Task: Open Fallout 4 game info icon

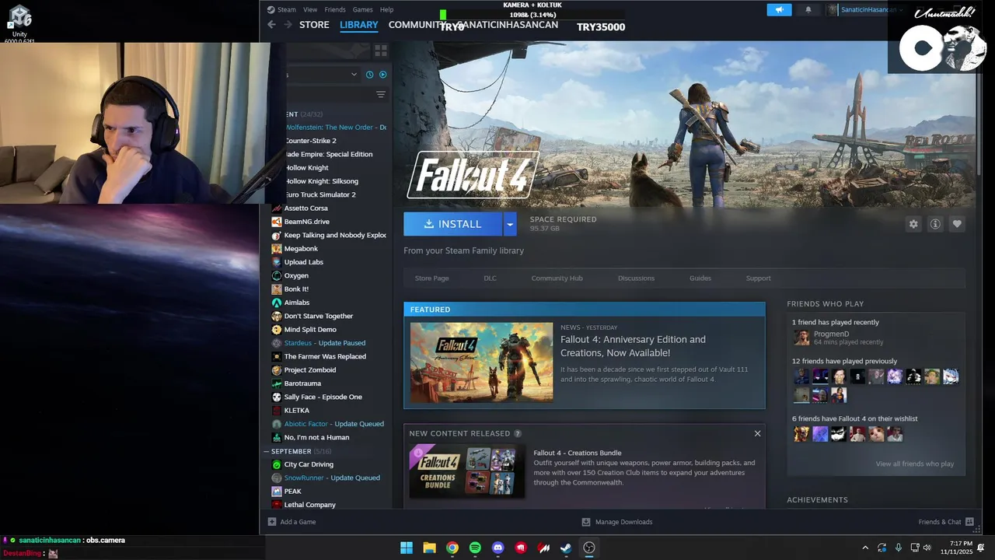Action: 935,224
